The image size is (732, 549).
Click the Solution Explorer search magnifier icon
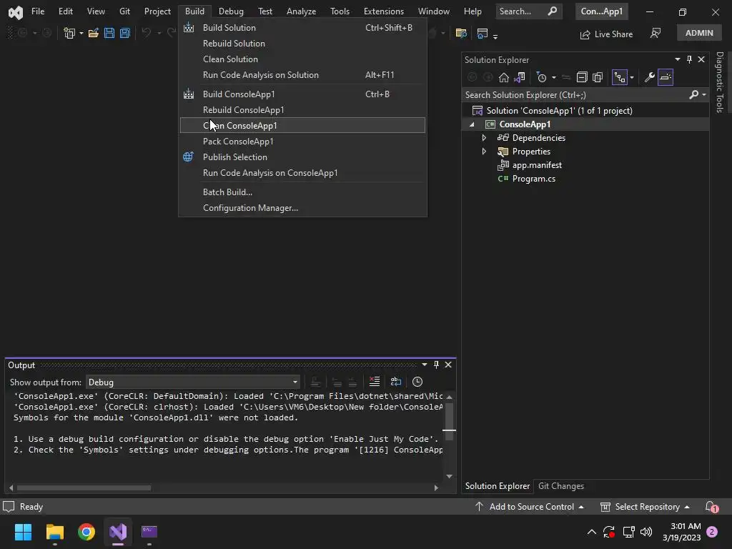pyautogui.click(x=694, y=95)
